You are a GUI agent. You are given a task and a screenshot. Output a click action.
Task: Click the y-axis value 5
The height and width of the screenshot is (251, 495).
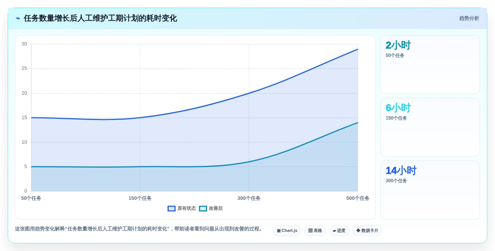26,167
